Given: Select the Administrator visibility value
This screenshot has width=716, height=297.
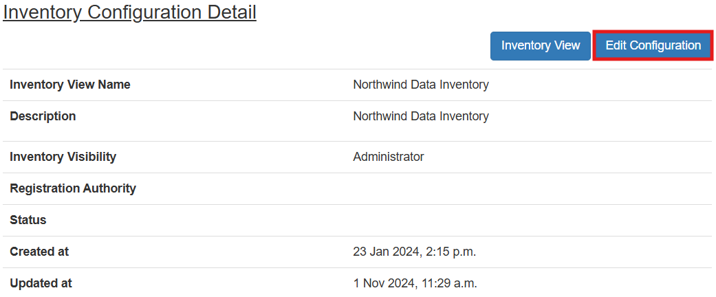Looking at the screenshot, I should point(389,157).
